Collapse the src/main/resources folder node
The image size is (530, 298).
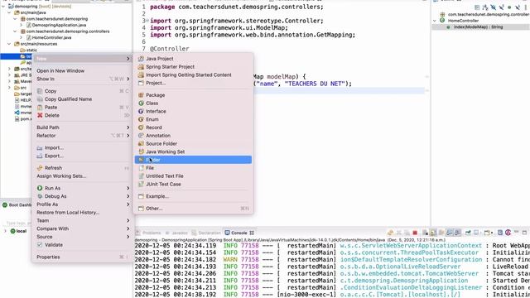pyautogui.click(x=9, y=44)
